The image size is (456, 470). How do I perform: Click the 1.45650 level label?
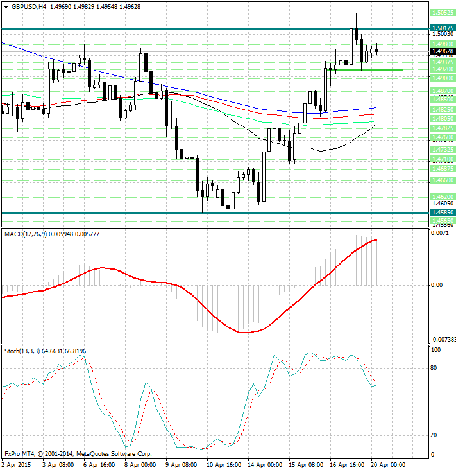pyautogui.click(x=443, y=221)
